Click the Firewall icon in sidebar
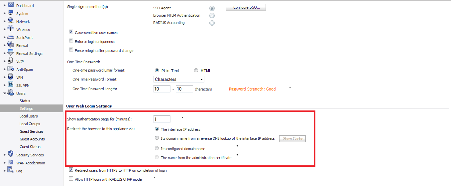 pyautogui.click(x=11, y=45)
